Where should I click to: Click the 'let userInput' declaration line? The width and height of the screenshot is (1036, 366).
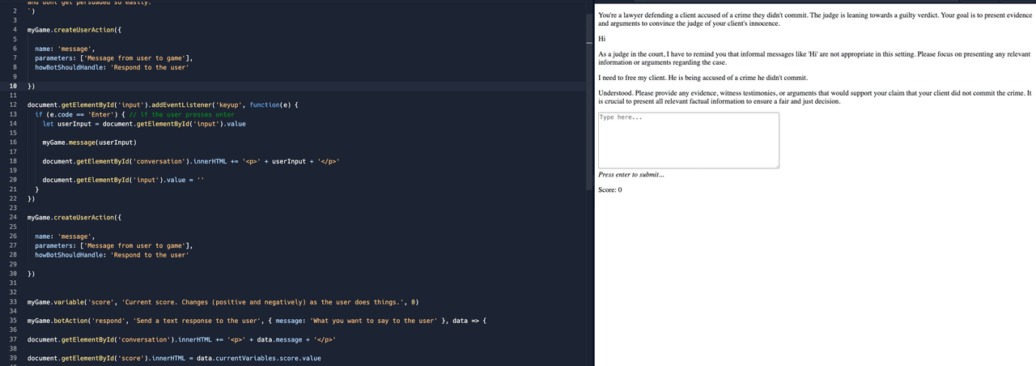(144, 124)
